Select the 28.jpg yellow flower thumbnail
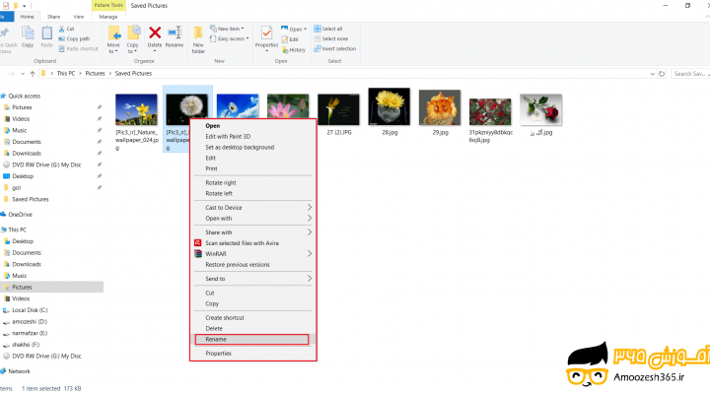This screenshot has width=710, height=394. click(x=390, y=106)
